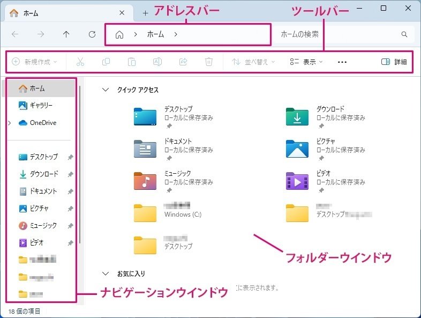Click the Forward navigation arrow
Screen dimensions: 421x318
[x=41, y=34]
